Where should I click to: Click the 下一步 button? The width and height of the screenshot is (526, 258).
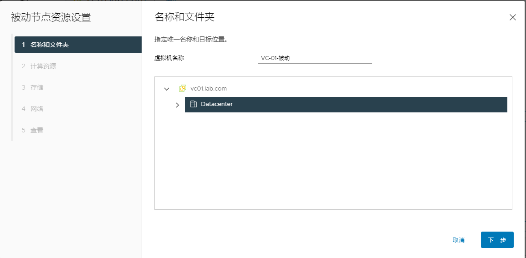tap(497, 240)
